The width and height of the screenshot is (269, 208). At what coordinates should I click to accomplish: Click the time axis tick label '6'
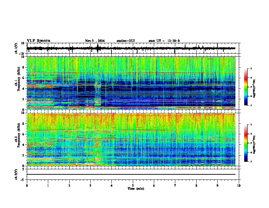tap(154, 186)
